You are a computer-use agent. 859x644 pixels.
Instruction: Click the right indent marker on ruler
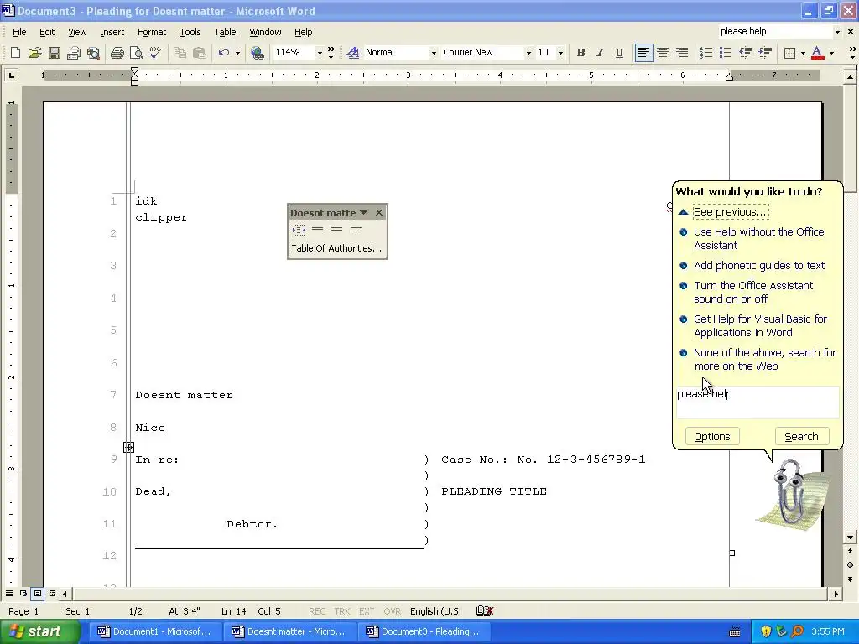click(729, 77)
